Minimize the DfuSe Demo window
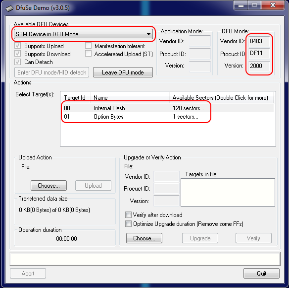289x288 pixels. (241, 5)
